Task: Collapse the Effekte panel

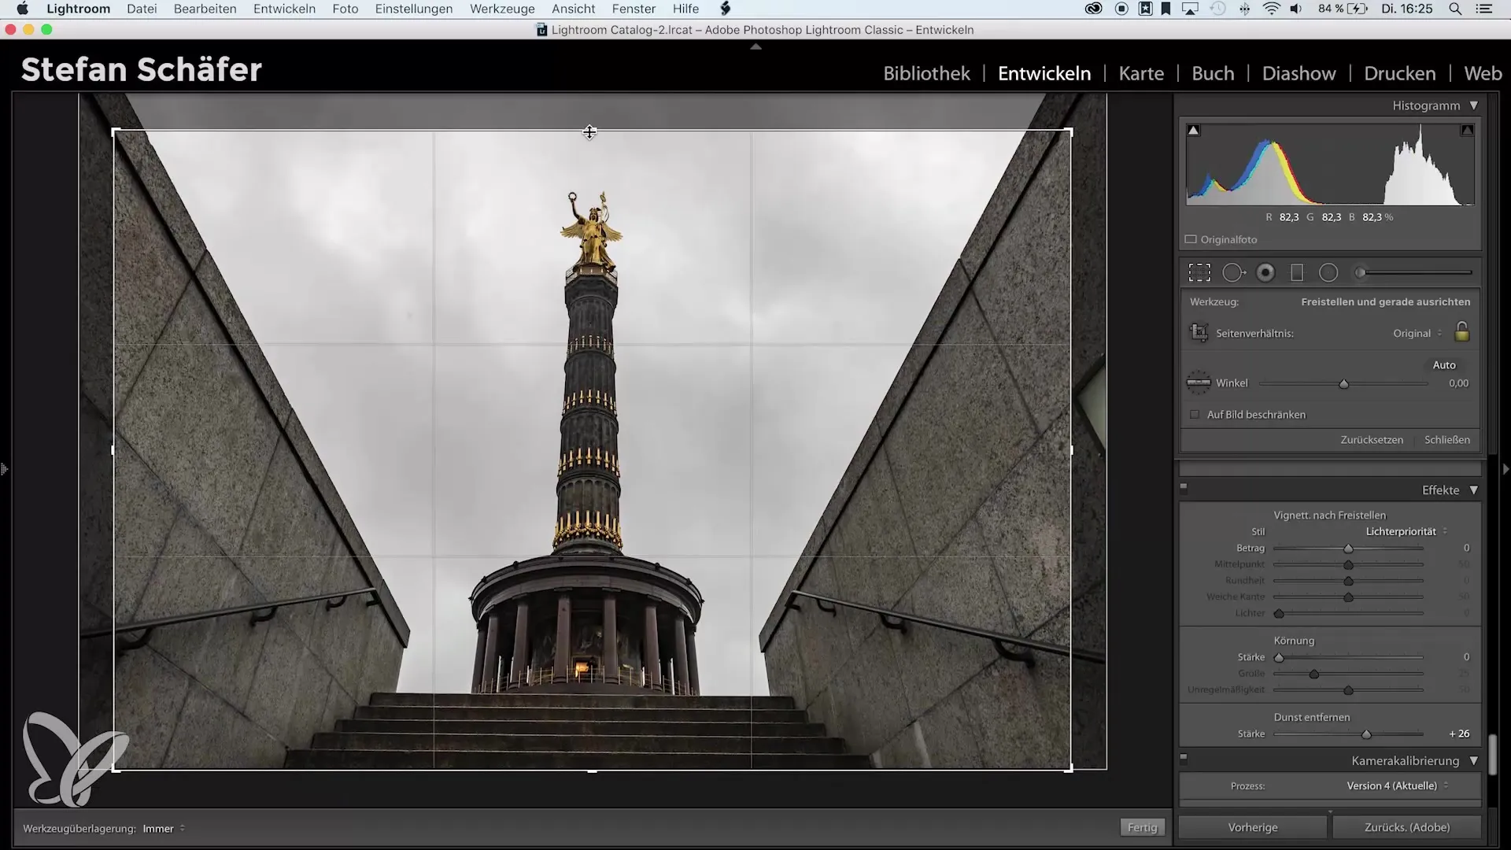Action: [x=1473, y=490]
